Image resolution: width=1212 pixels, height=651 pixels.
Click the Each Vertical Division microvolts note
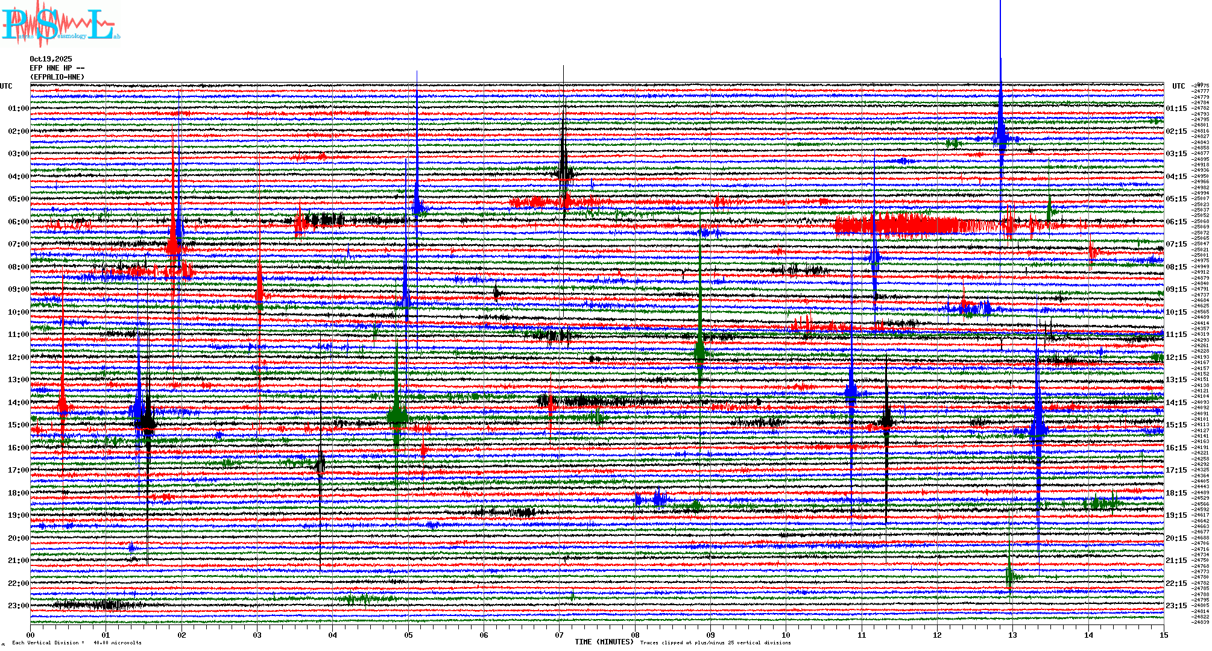tap(77, 643)
